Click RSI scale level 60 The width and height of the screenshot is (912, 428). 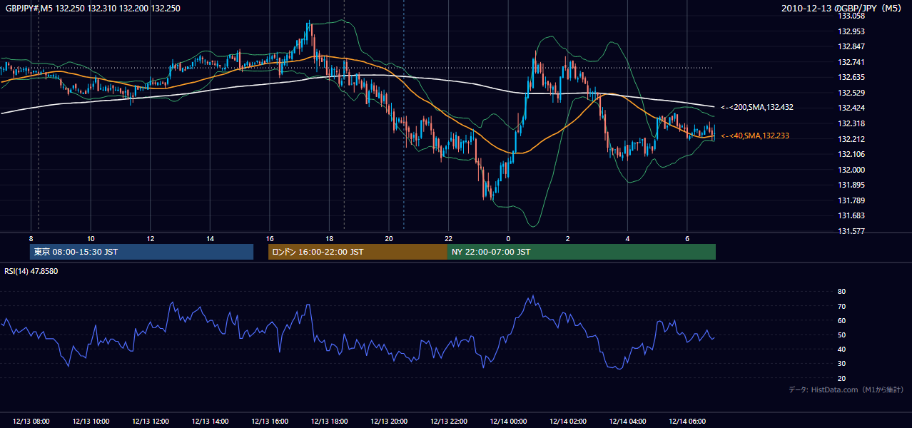[842, 320]
